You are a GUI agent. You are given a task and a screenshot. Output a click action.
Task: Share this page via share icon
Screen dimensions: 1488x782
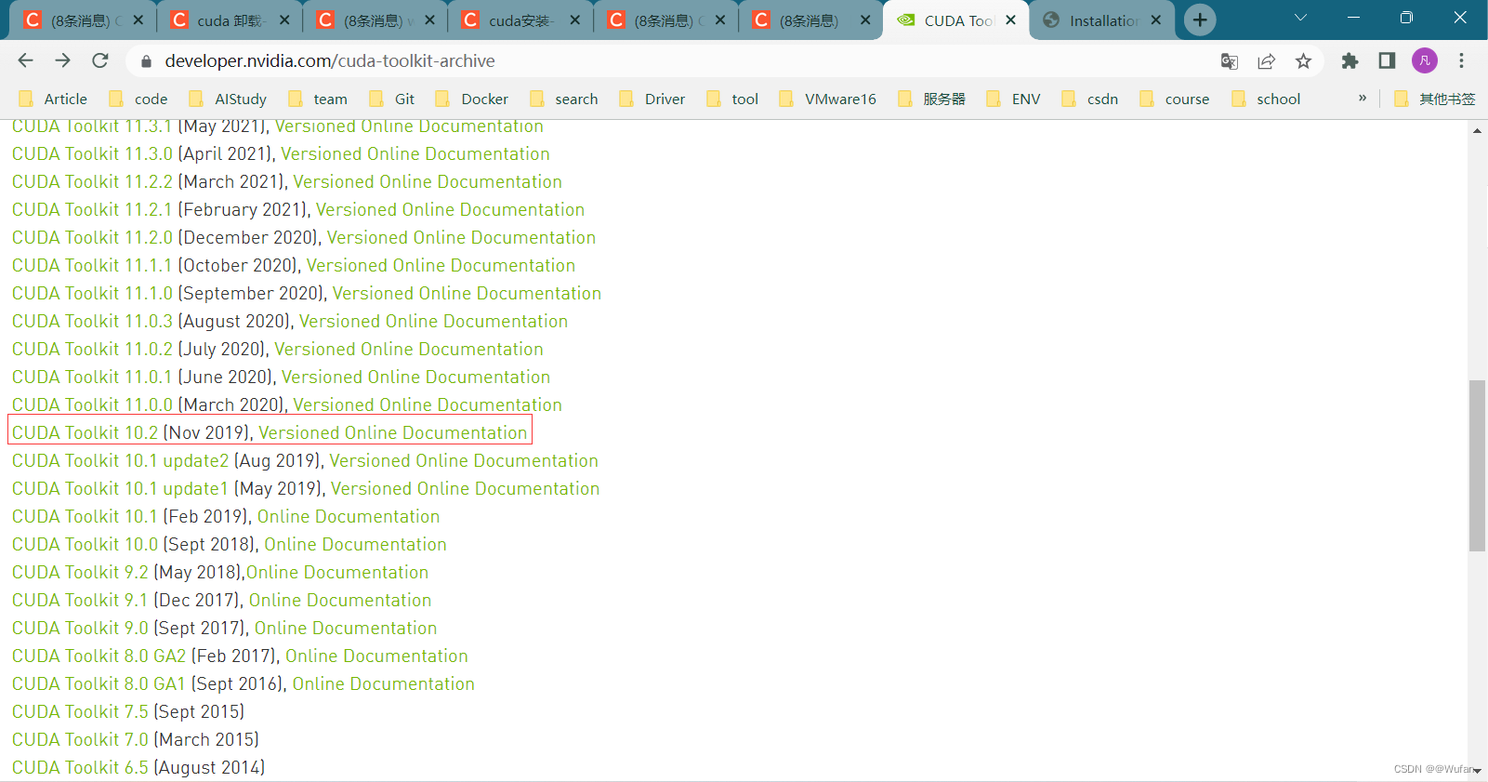[x=1266, y=61]
